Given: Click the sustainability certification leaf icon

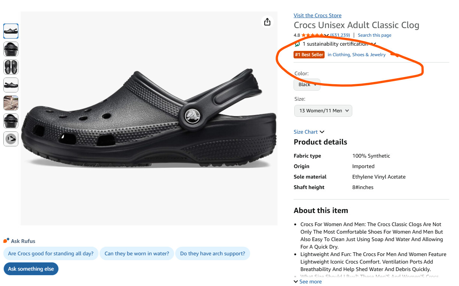Looking at the screenshot, I should [298, 44].
